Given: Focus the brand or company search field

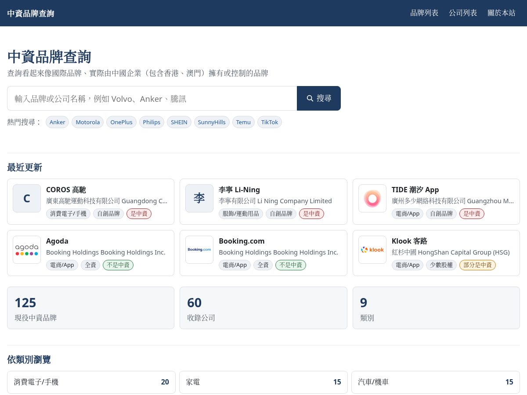Looking at the screenshot, I should [x=152, y=98].
